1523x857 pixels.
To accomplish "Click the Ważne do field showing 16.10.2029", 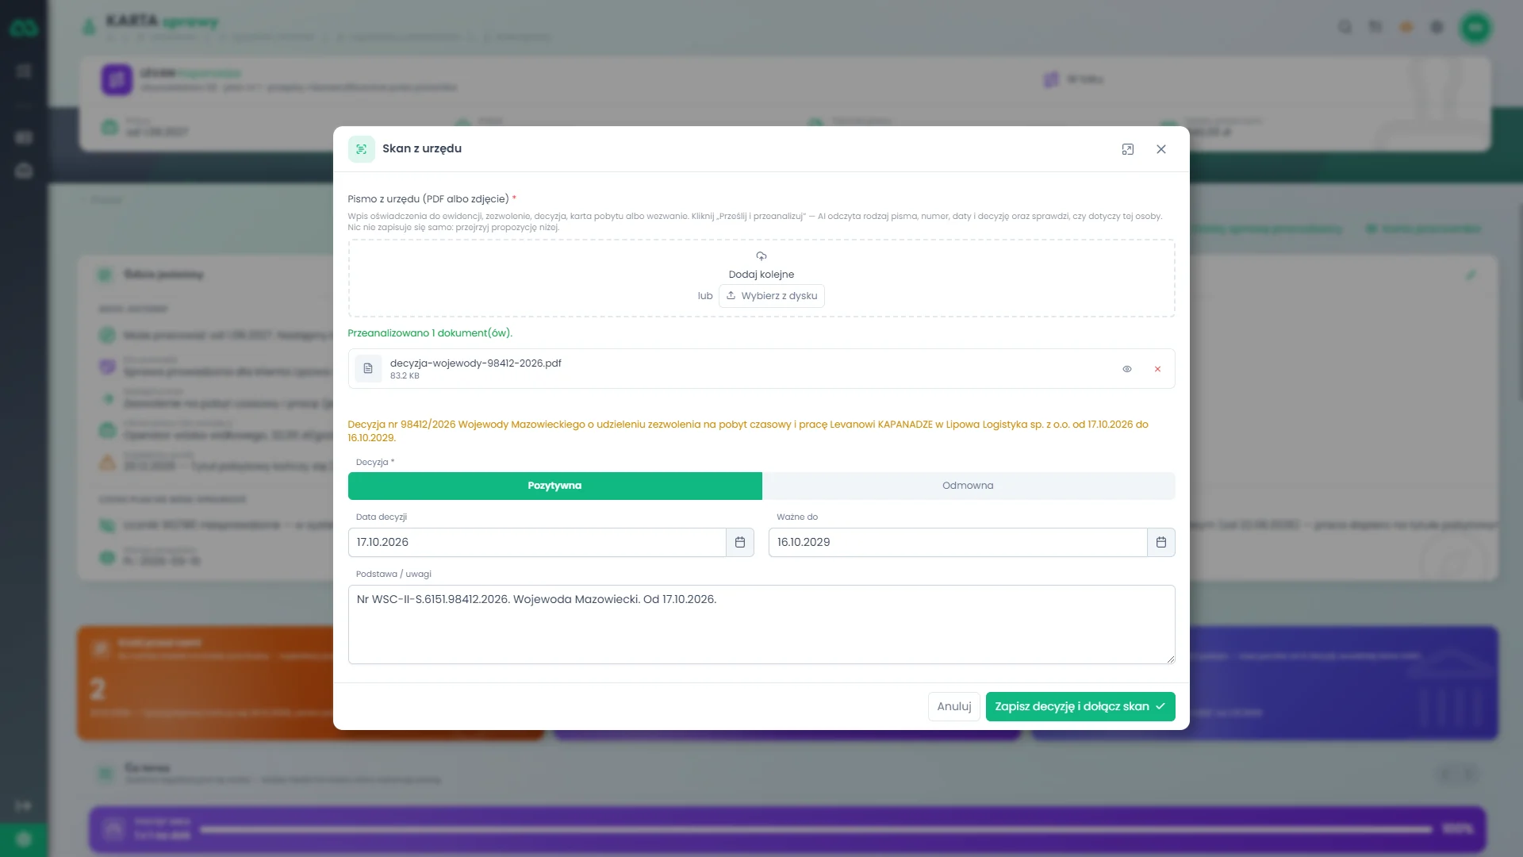I will pos(957,542).
